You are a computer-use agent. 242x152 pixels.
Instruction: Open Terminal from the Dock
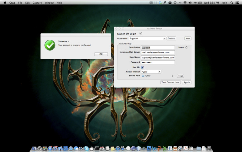pyautogui.click(x=97, y=148)
